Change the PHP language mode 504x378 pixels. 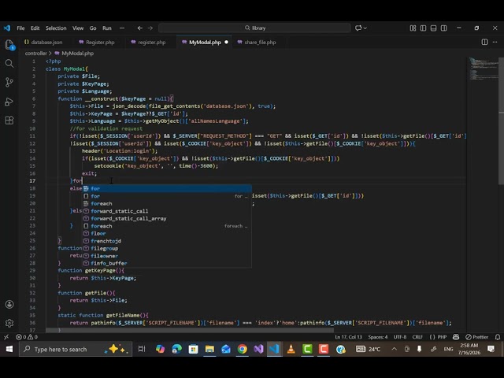coord(442,337)
